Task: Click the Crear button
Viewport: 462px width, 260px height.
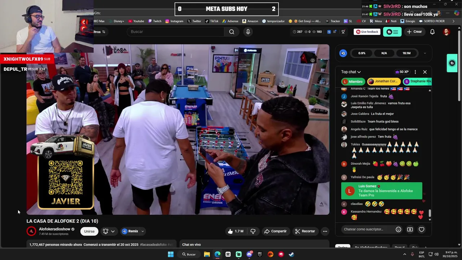Action: click(x=414, y=32)
